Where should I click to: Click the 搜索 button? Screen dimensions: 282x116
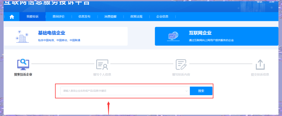tap(201, 91)
